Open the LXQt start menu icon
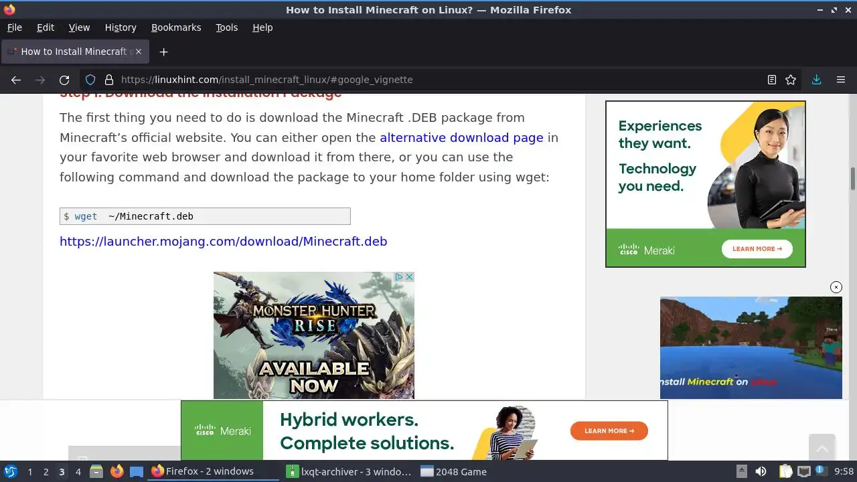857x482 pixels. [x=10, y=472]
